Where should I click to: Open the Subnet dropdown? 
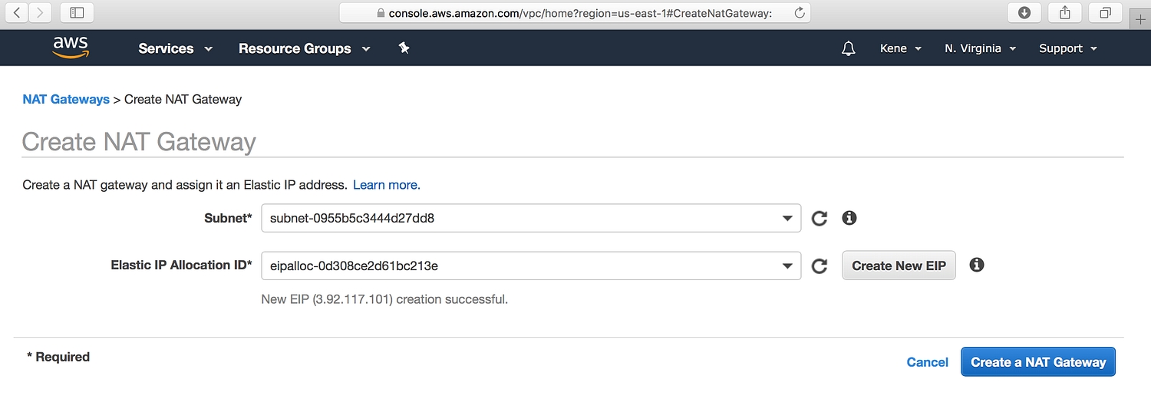[530, 218]
